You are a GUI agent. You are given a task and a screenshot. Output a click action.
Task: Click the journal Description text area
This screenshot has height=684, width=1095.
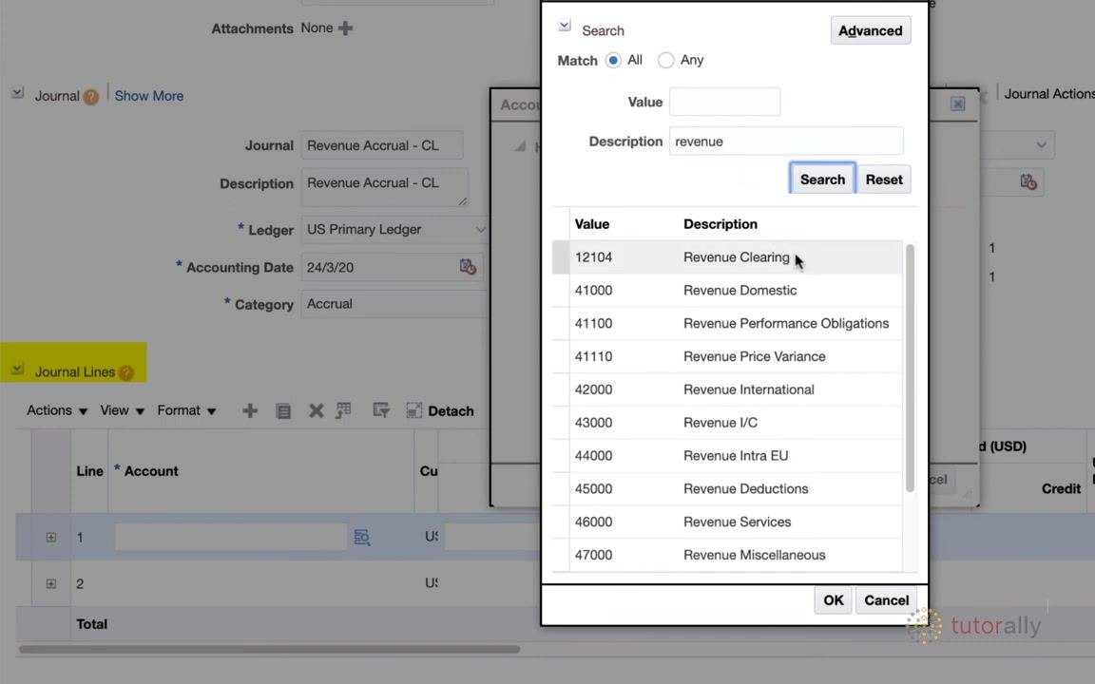(x=384, y=187)
